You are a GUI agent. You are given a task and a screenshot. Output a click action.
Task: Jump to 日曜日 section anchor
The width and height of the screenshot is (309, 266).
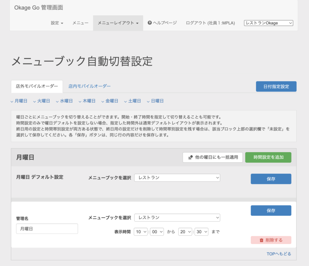pos(155,101)
